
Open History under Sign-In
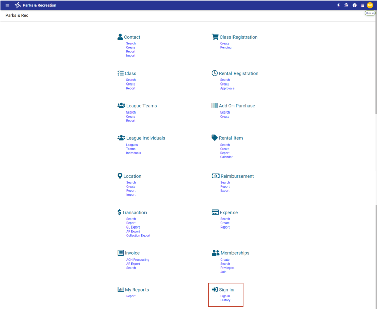(225, 300)
